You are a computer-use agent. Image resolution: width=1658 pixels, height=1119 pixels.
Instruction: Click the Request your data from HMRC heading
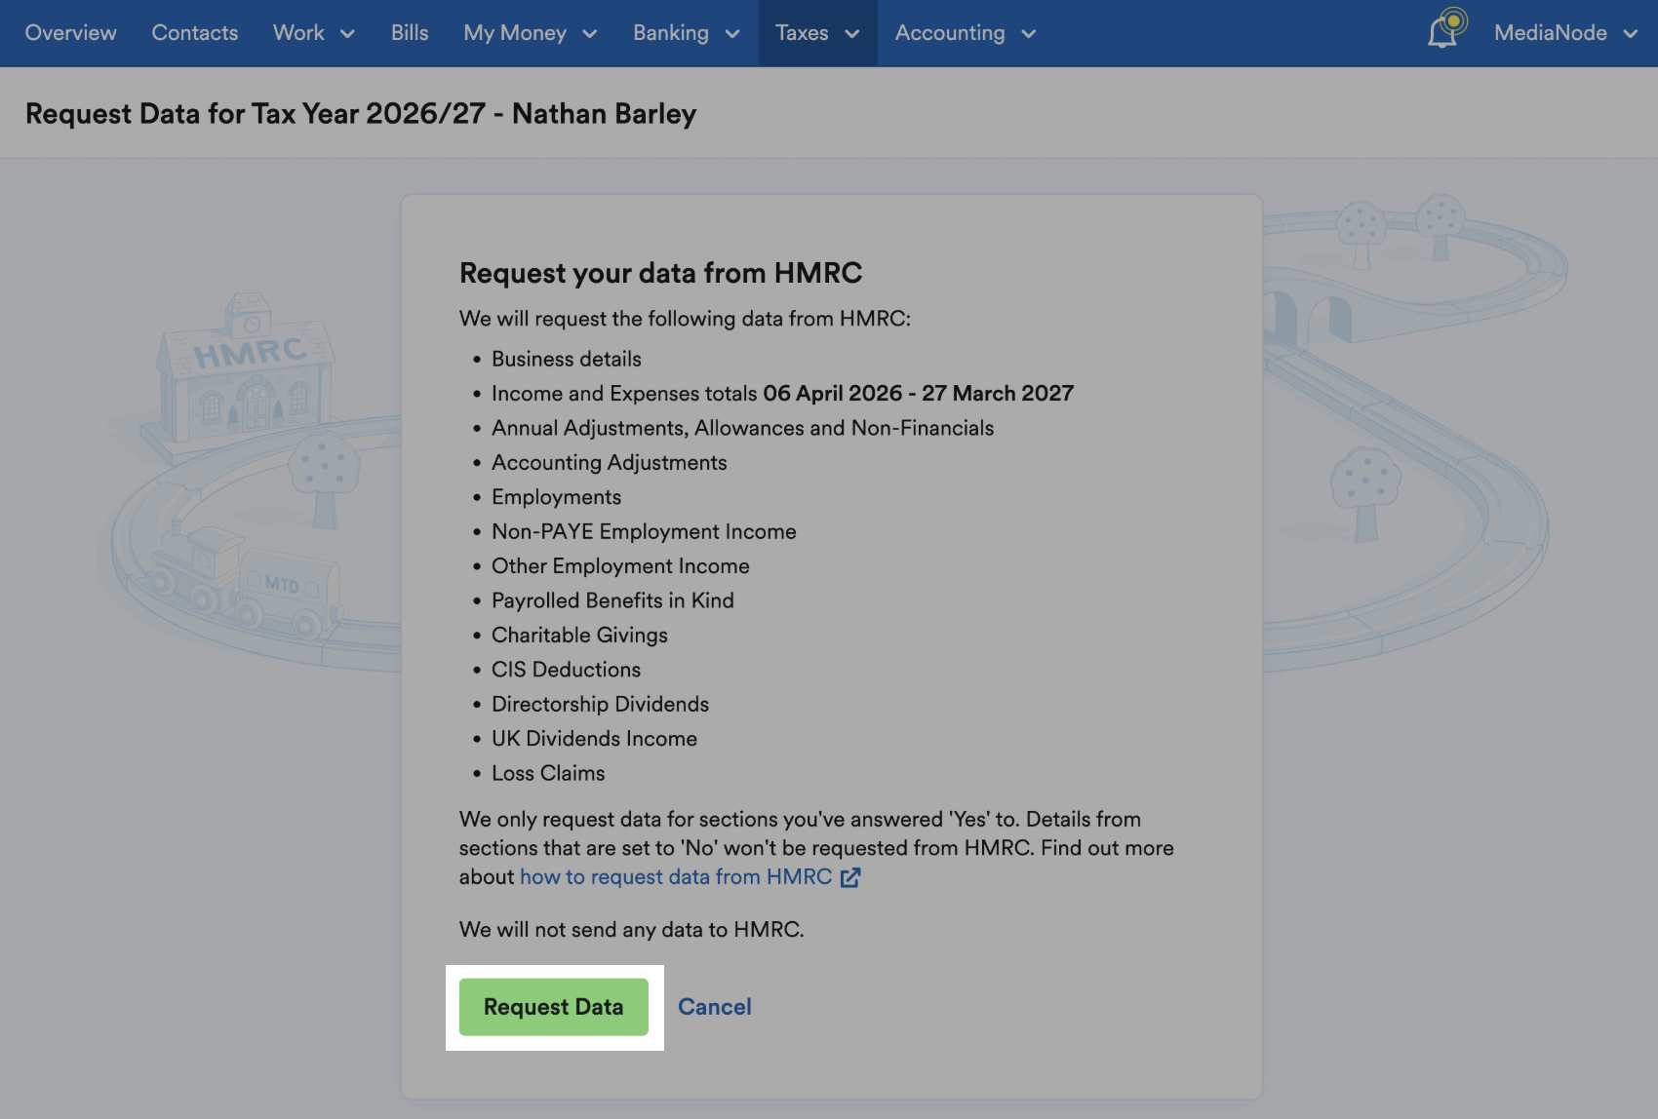tap(660, 273)
